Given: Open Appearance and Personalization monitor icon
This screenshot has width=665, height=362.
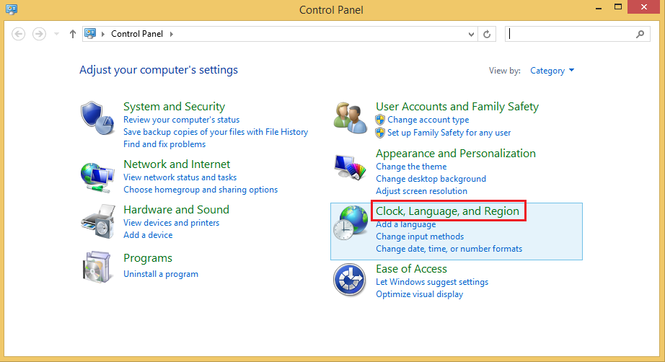Looking at the screenshot, I should click(x=350, y=167).
